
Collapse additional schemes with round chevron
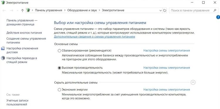193,82
